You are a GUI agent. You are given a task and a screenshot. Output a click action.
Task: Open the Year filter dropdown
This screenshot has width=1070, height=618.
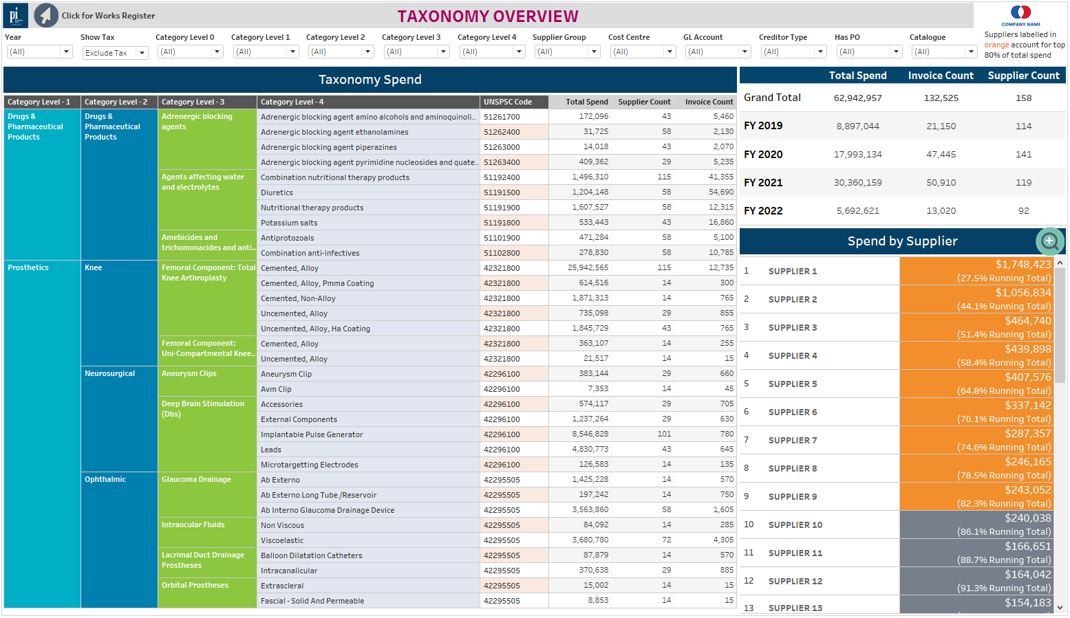(x=39, y=52)
